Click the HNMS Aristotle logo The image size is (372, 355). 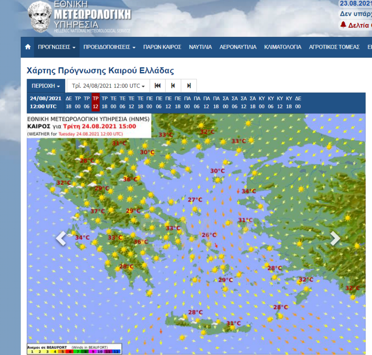pyautogui.click(x=40, y=16)
